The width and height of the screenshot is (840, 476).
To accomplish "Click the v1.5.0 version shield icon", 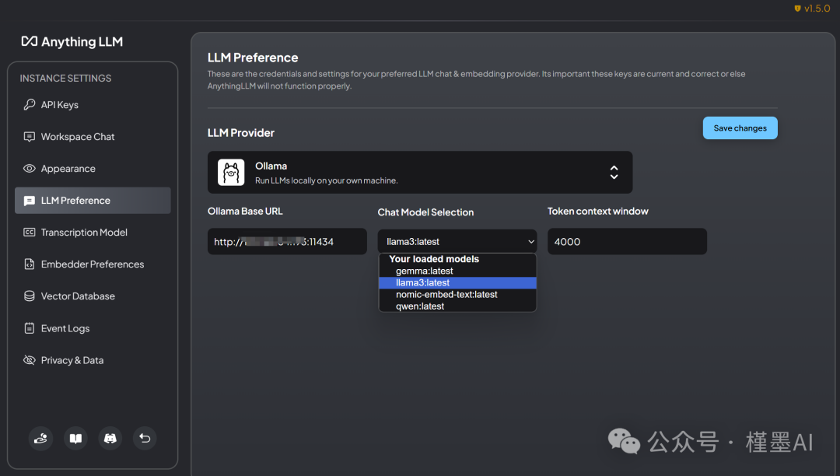I will (797, 9).
